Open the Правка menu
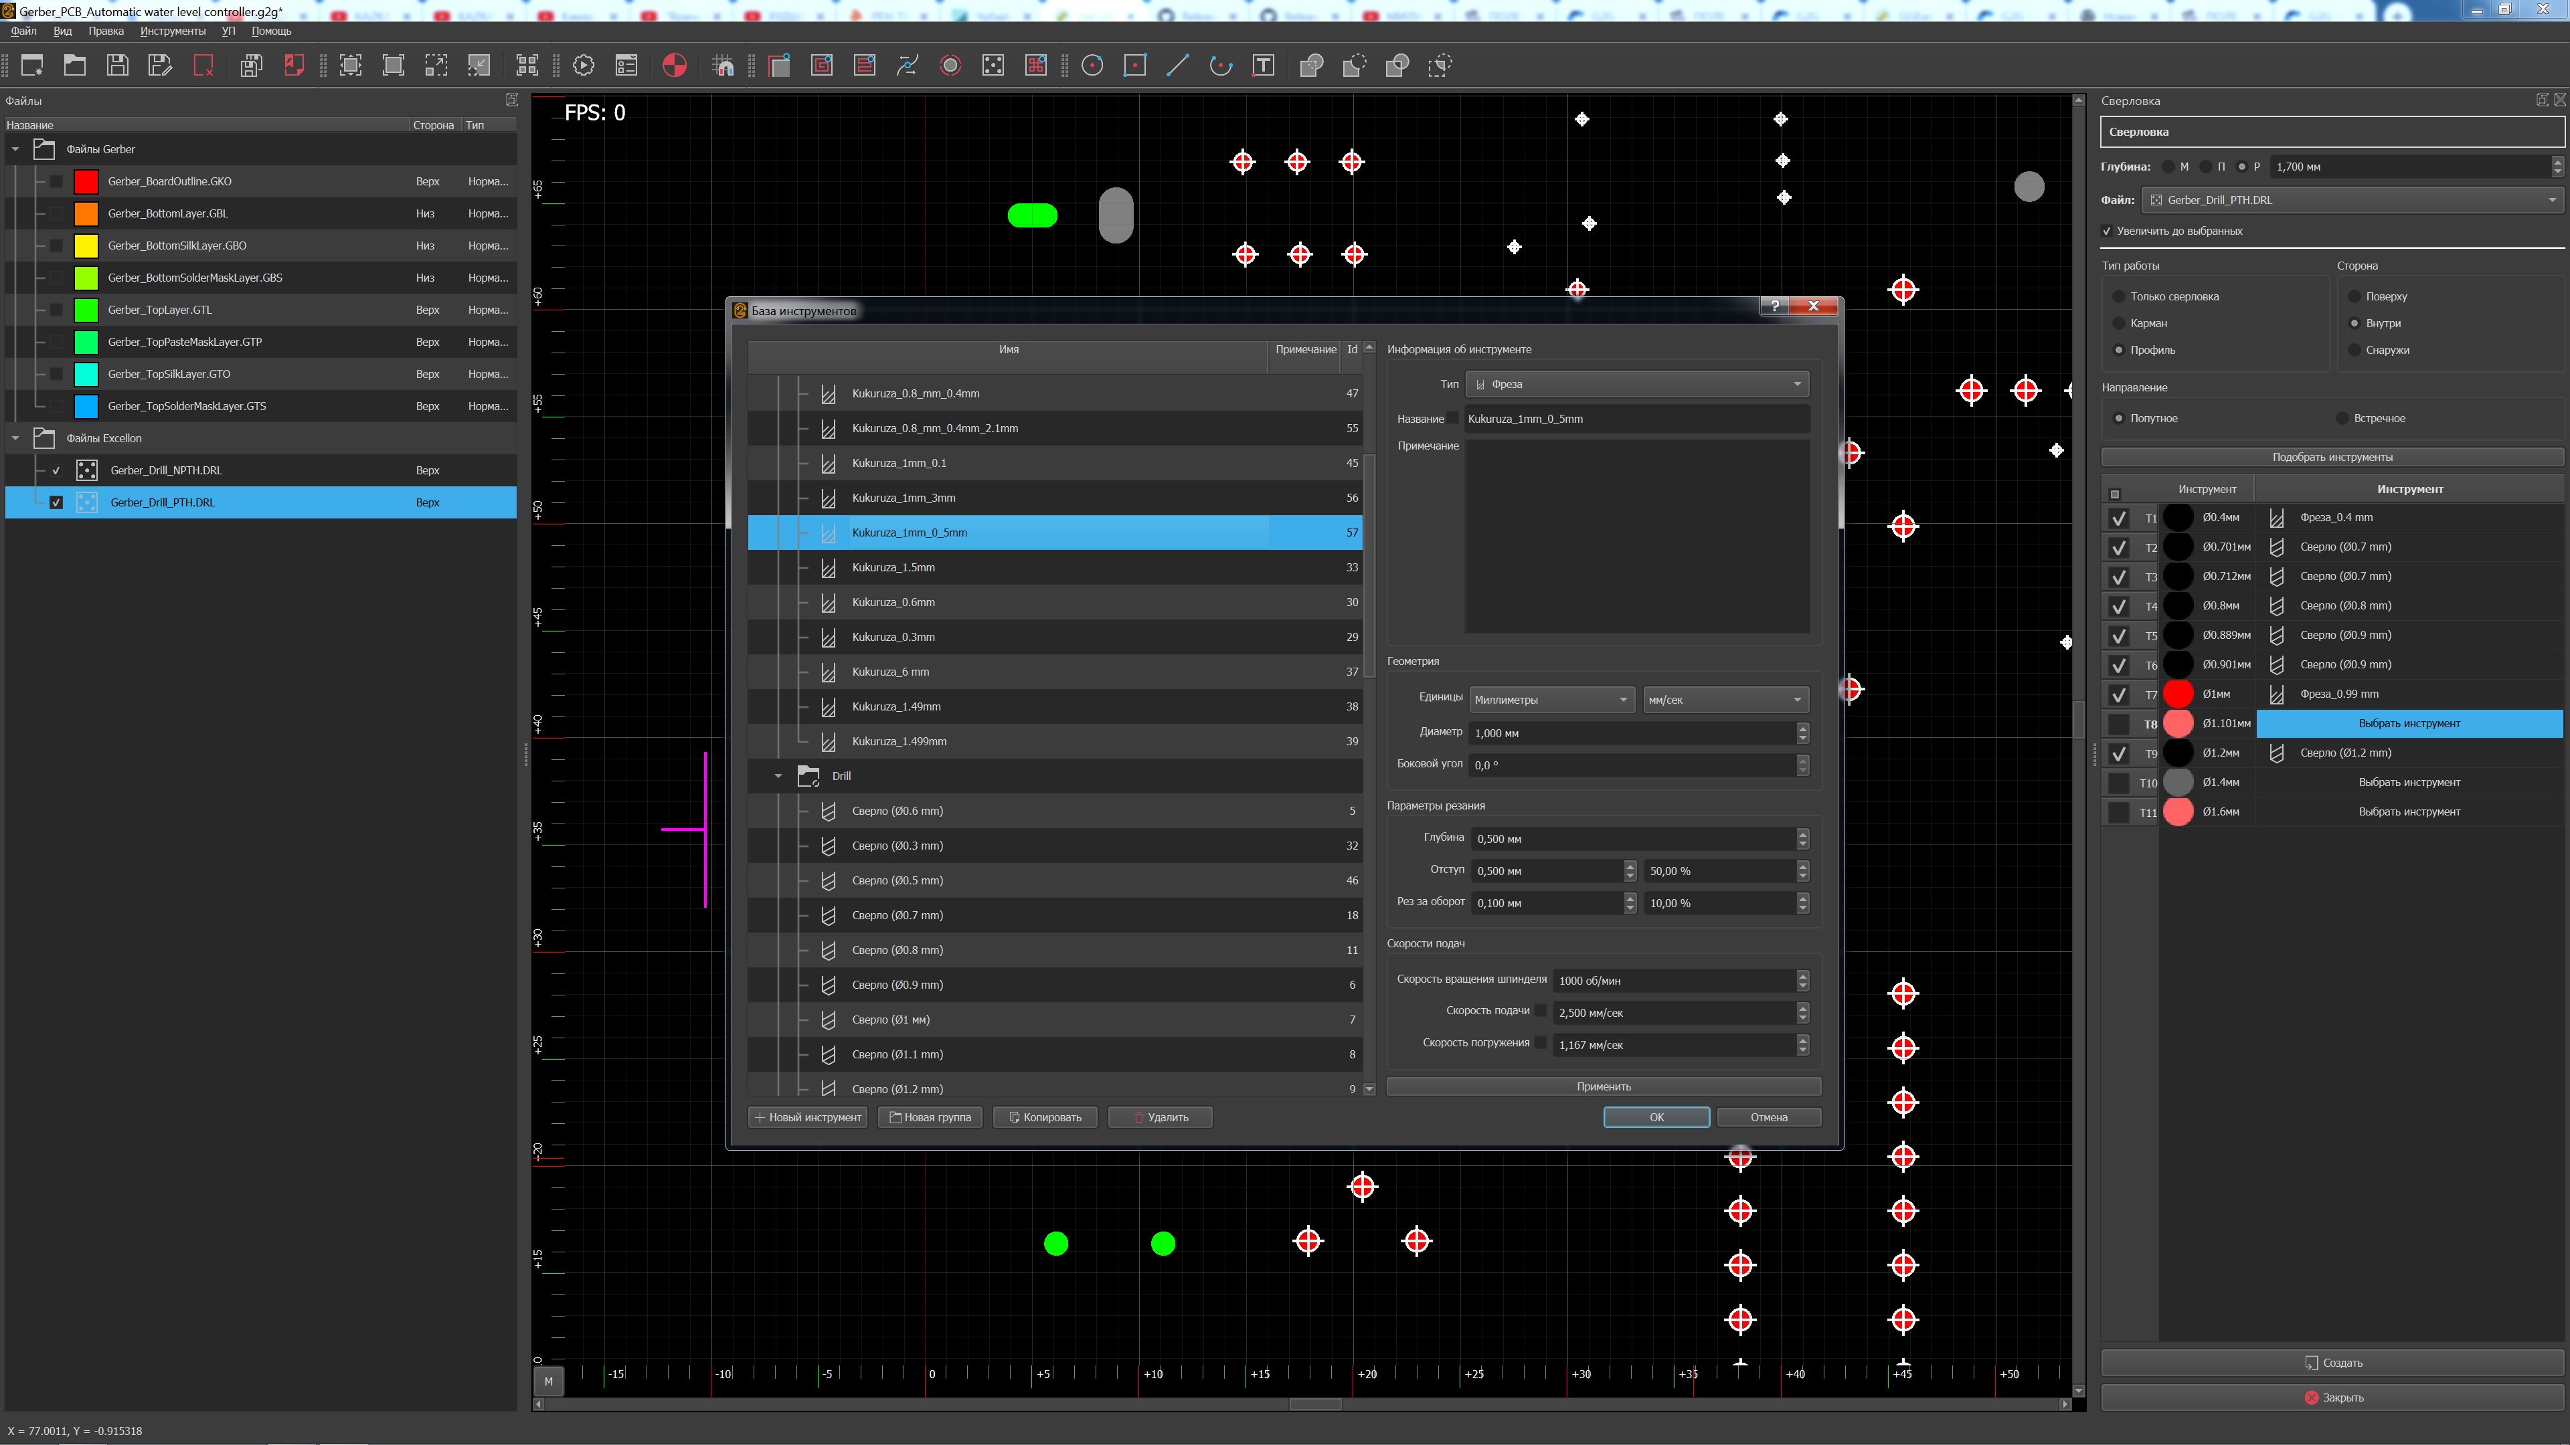 pos(105,31)
